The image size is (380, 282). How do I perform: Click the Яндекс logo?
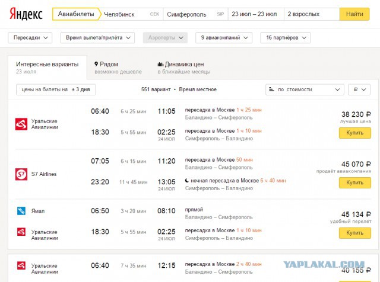tap(26, 14)
